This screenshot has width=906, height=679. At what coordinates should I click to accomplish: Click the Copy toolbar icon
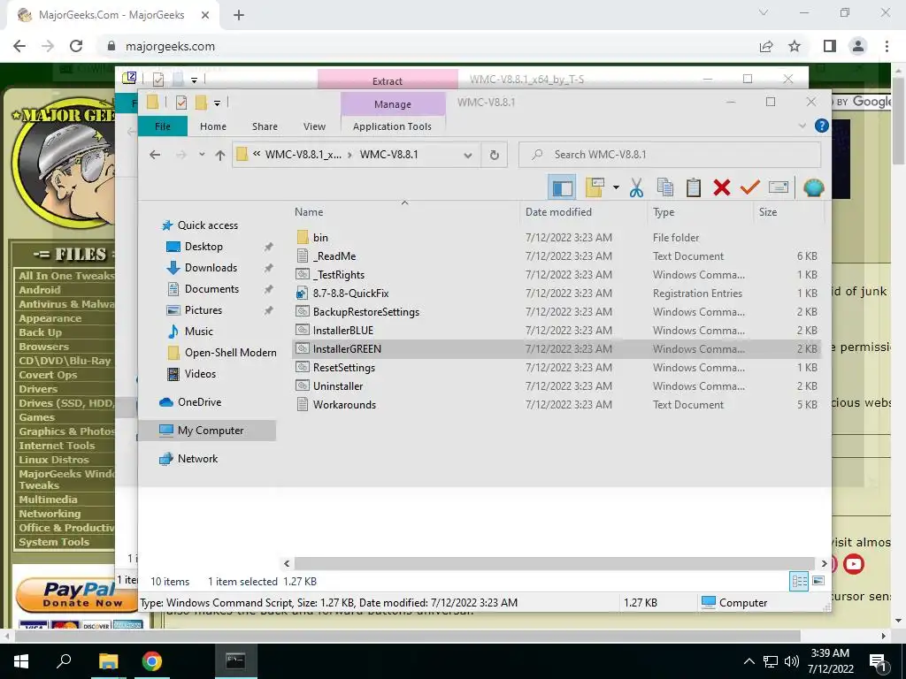click(665, 187)
